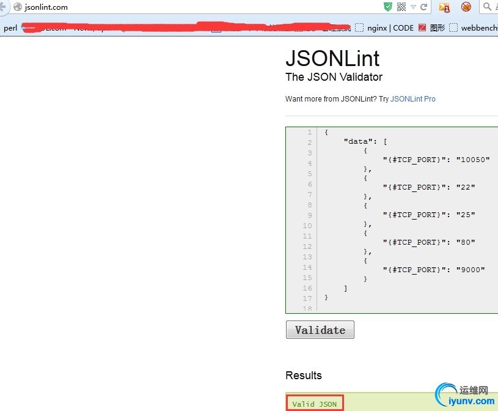Screen dimensions: 498x411
Task: Click the TCP_PORT "9000" line
Action: pos(434,270)
